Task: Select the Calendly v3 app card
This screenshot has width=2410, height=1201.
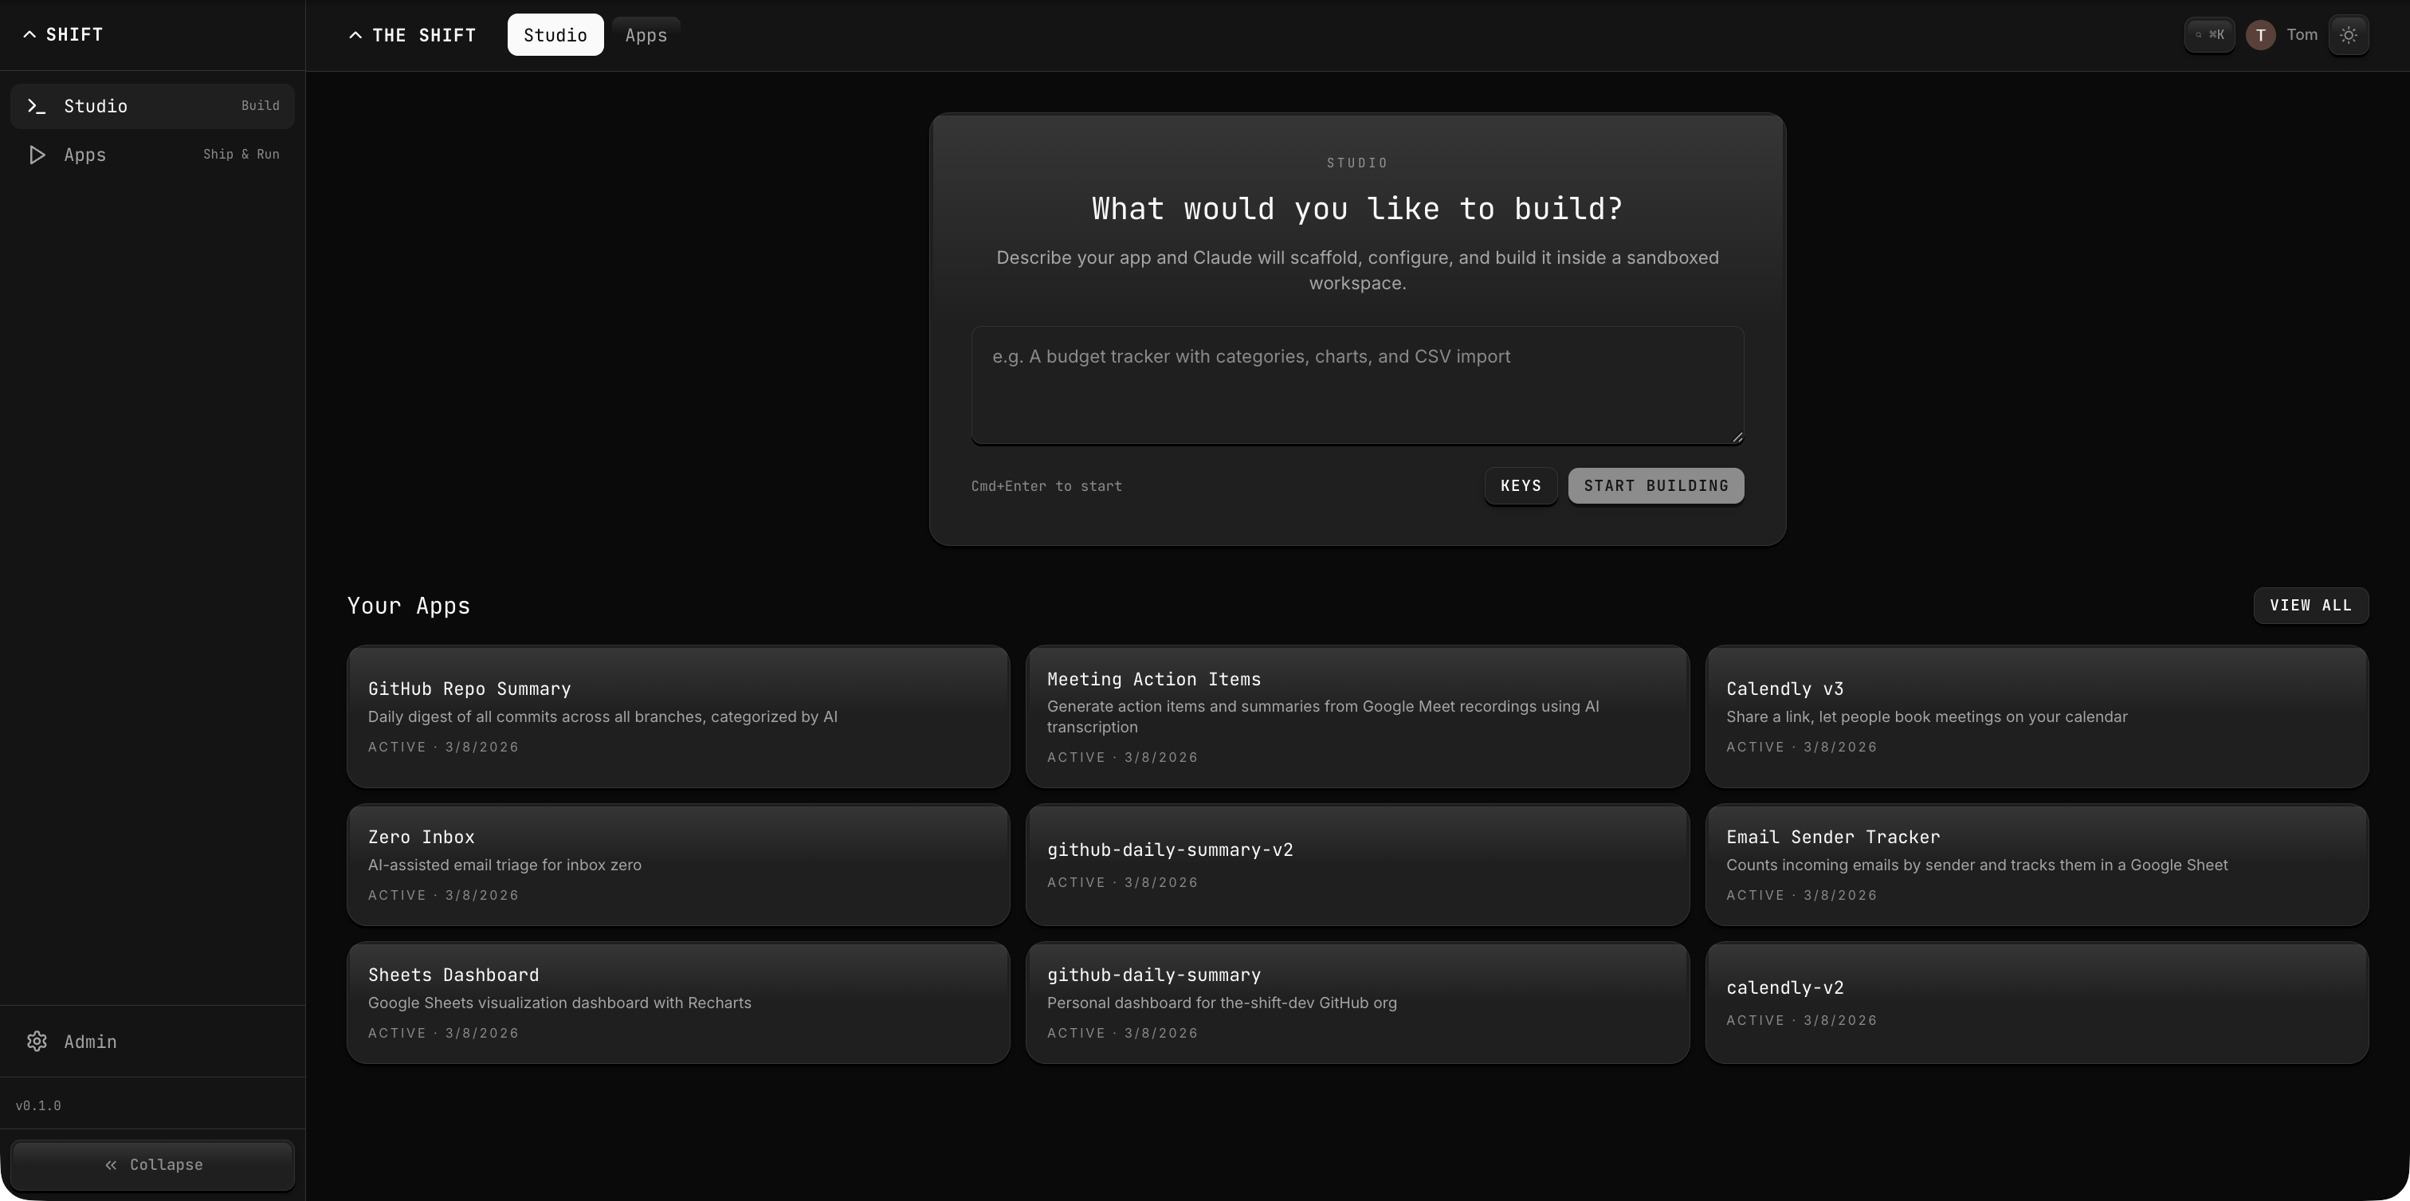Action: click(2037, 716)
